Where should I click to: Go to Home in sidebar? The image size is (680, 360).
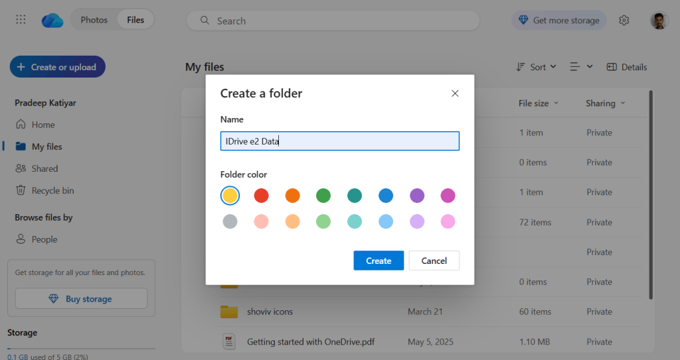(43, 125)
